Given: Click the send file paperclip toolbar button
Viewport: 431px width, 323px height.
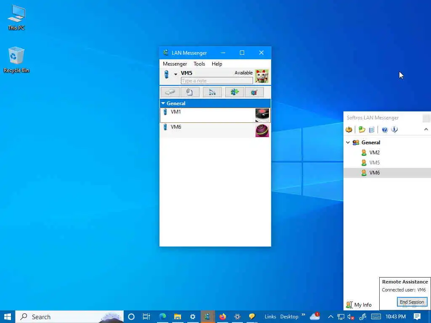Looking at the screenshot, I should click(190, 92).
